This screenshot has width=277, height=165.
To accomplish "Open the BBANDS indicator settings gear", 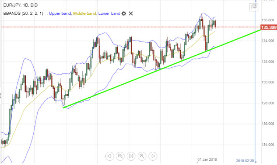I will click(124, 13).
